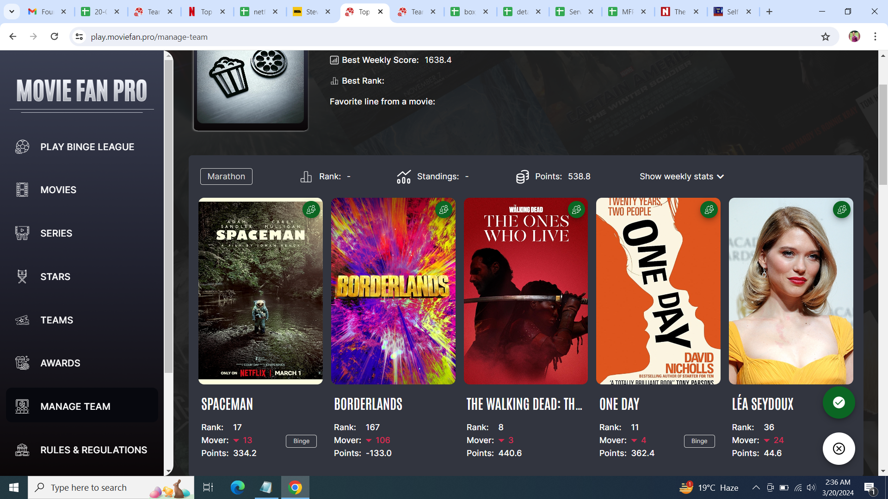Click the Rank podium icon
The height and width of the screenshot is (499, 888).
tap(306, 176)
